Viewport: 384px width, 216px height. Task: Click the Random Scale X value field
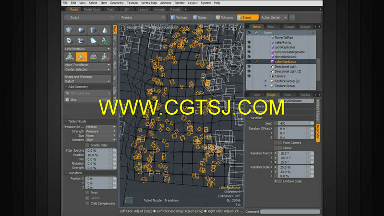tap(293, 167)
